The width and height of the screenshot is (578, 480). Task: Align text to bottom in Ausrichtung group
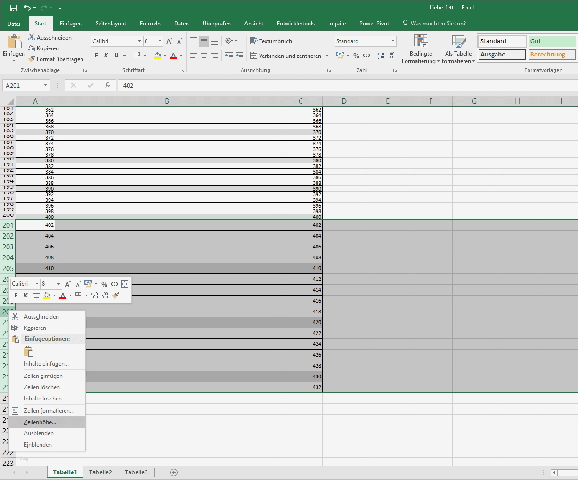pos(214,41)
